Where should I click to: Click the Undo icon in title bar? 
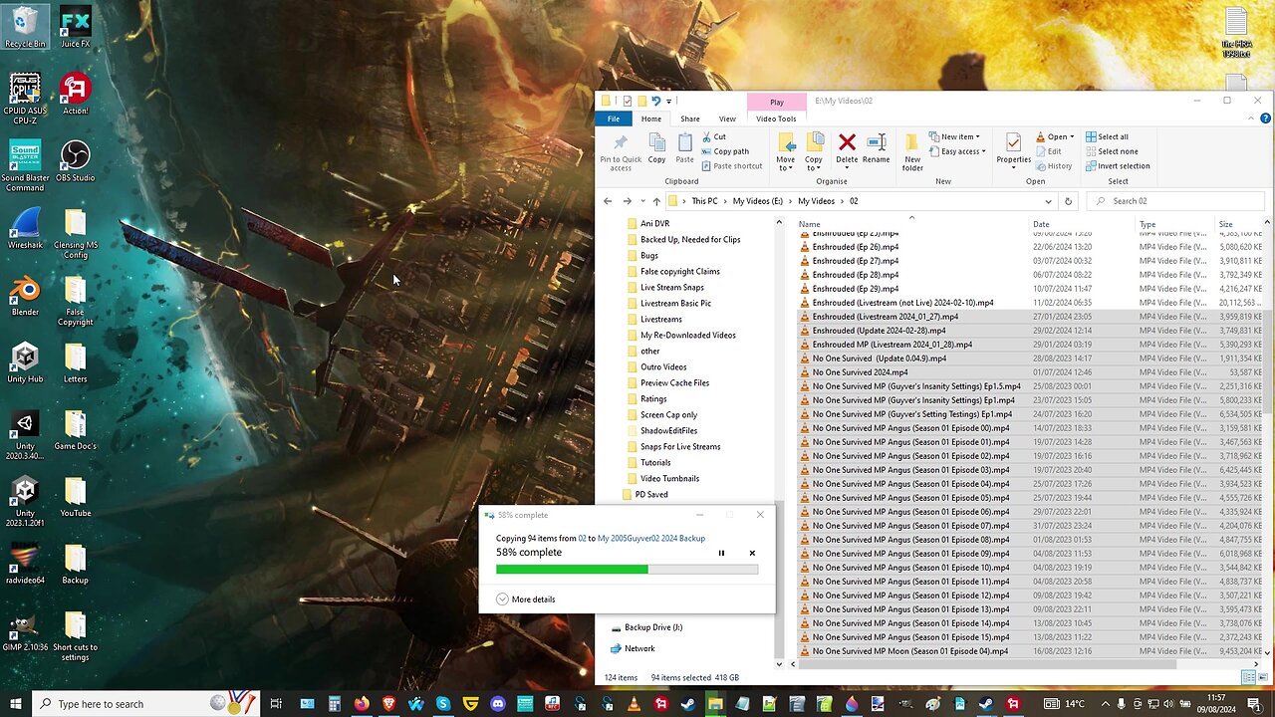(655, 101)
